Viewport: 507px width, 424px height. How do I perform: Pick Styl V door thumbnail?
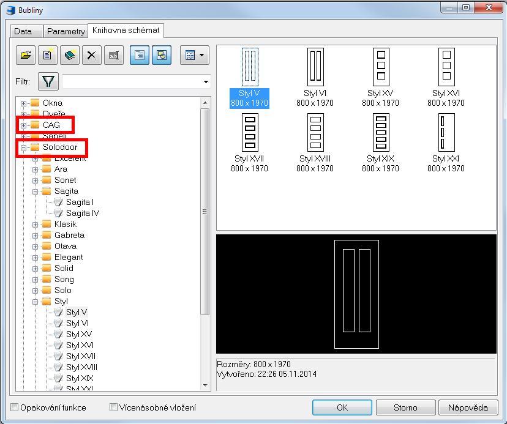250,67
